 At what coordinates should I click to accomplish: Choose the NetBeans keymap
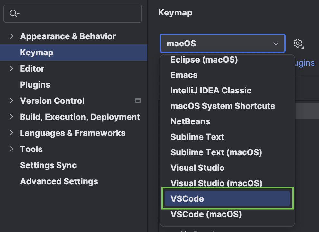[x=190, y=121]
